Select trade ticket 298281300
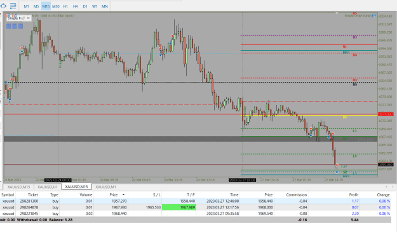This screenshot has height=232, width=397. [29, 201]
